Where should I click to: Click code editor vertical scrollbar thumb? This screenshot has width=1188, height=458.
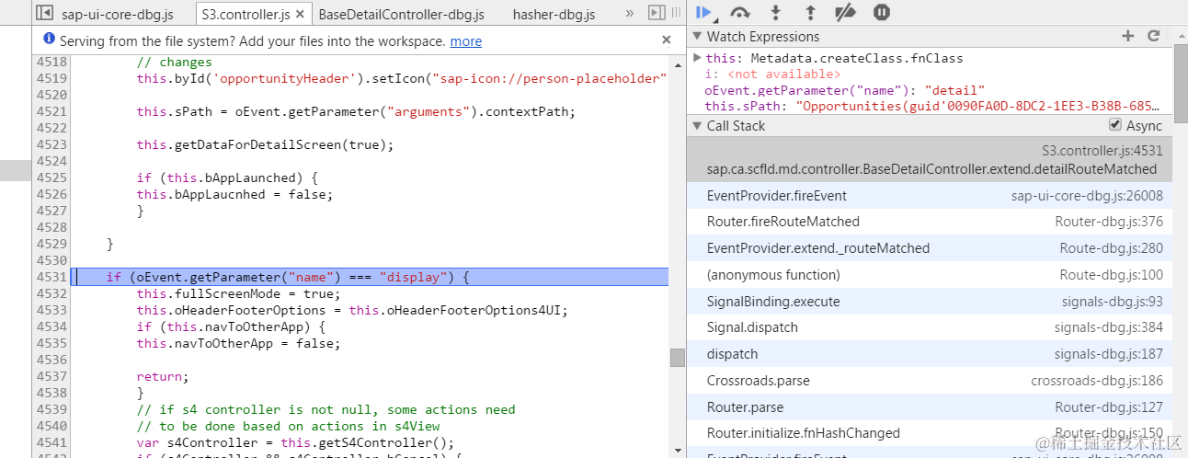(x=677, y=357)
